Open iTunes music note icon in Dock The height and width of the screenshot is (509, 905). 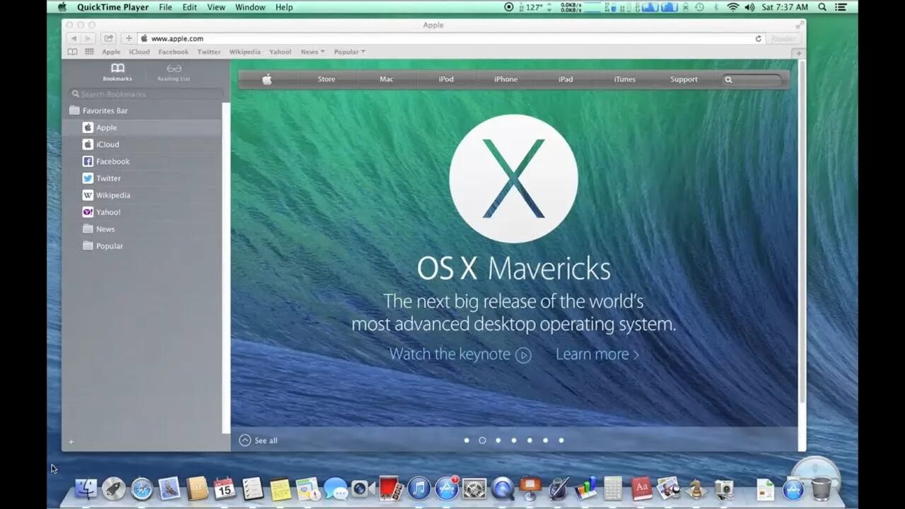tap(419, 488)
